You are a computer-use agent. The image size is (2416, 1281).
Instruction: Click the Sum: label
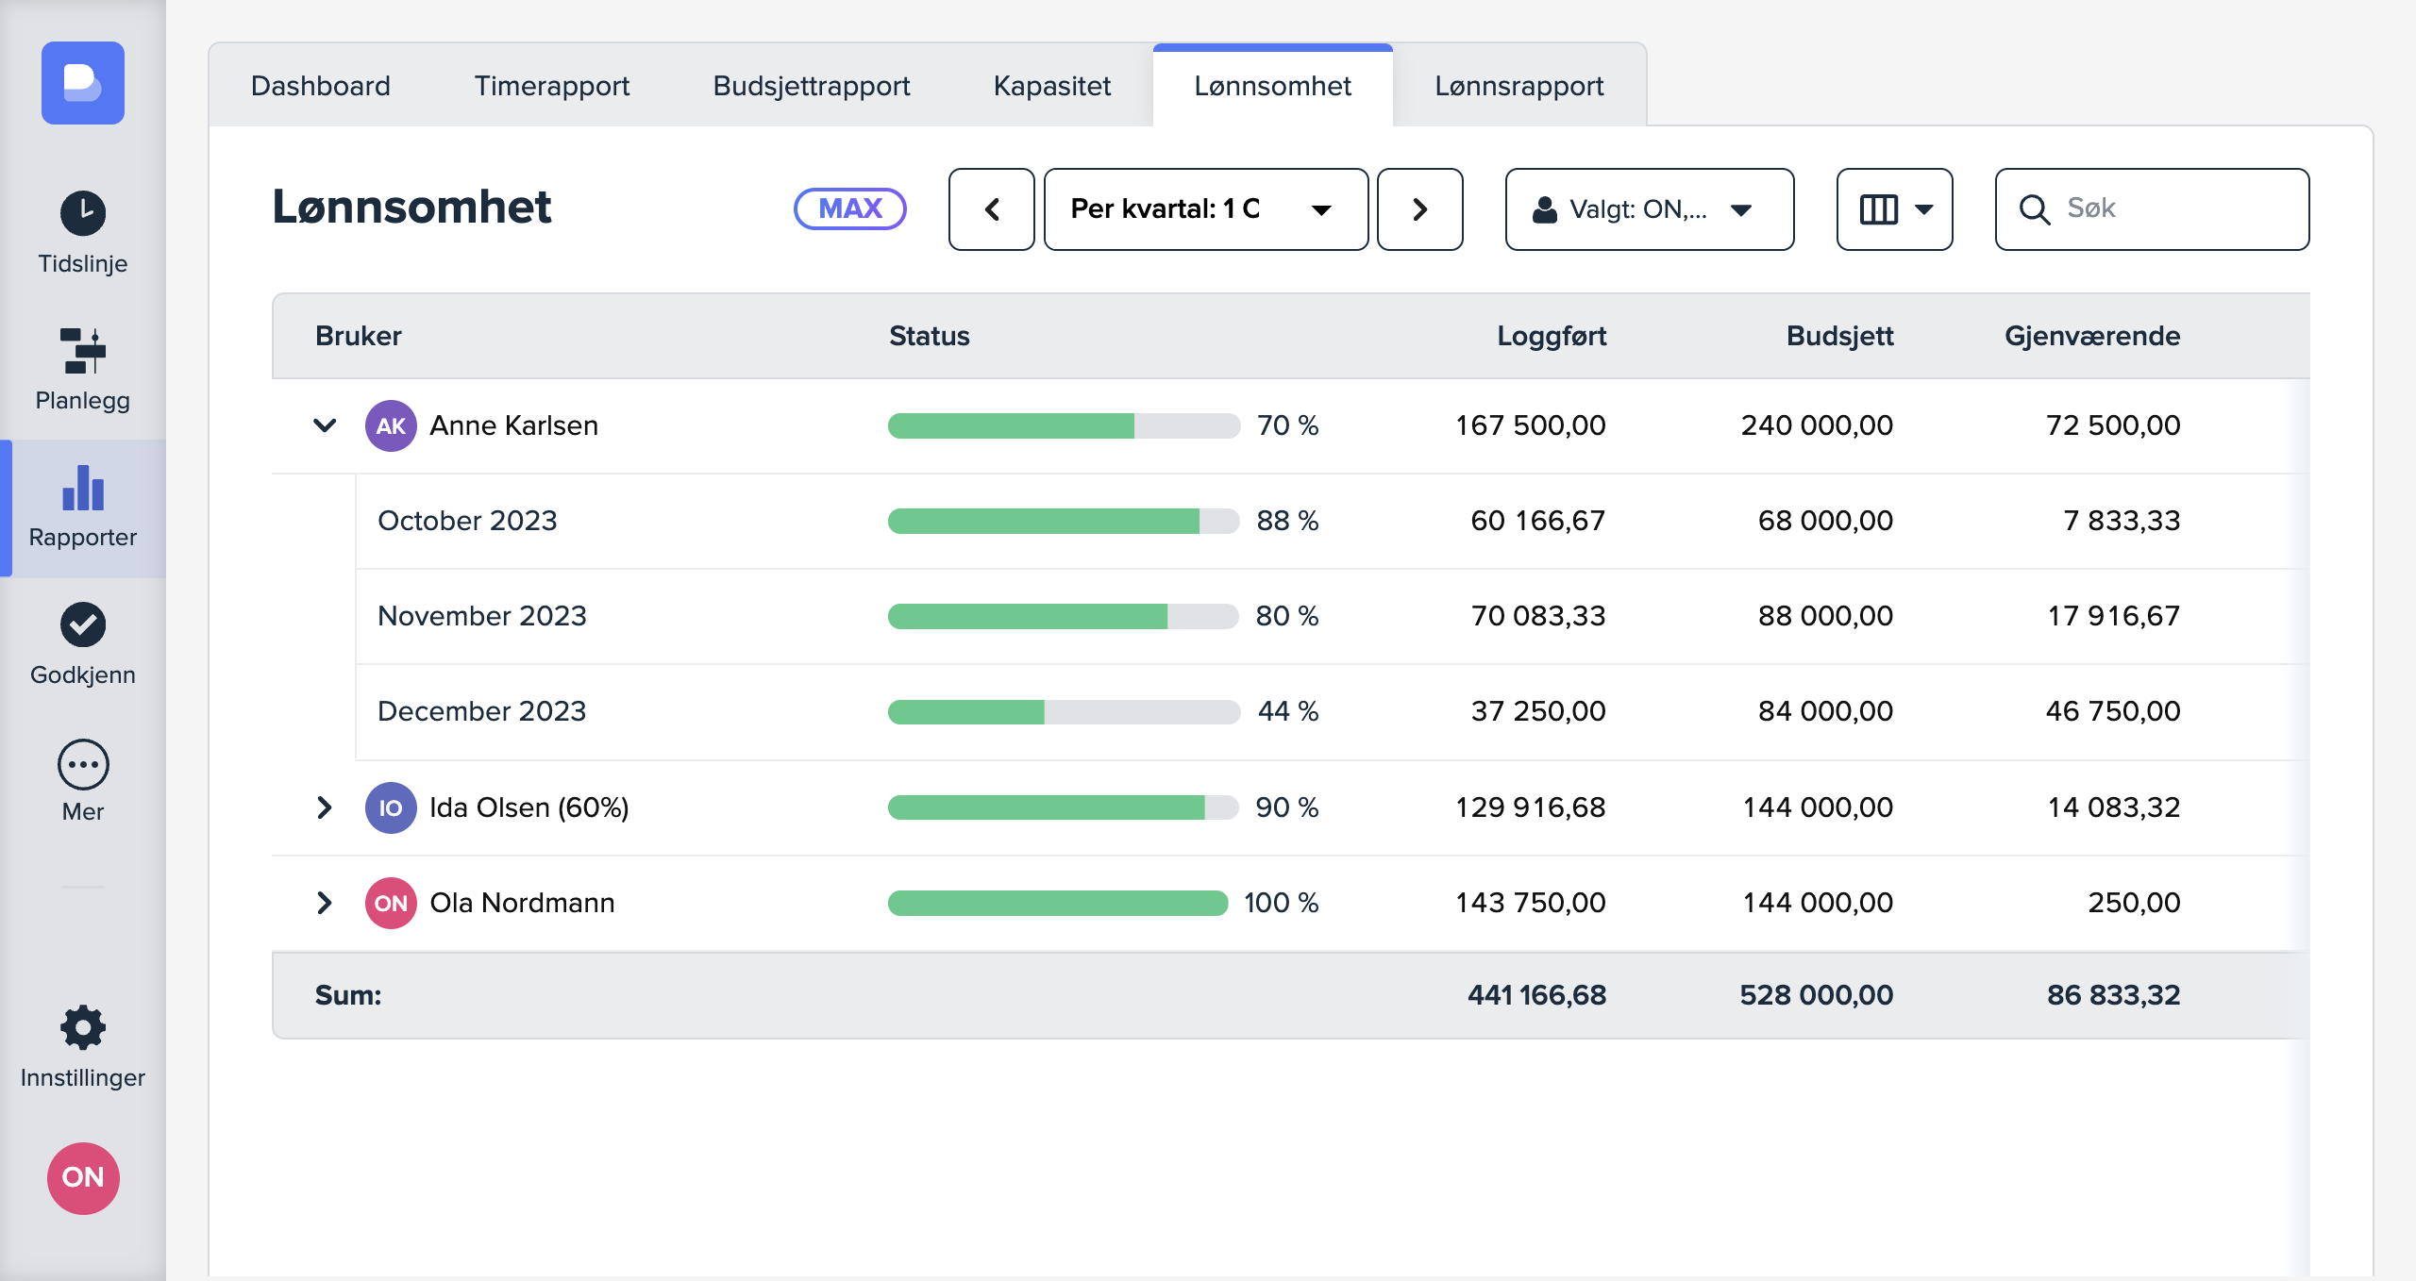[348, 995]
